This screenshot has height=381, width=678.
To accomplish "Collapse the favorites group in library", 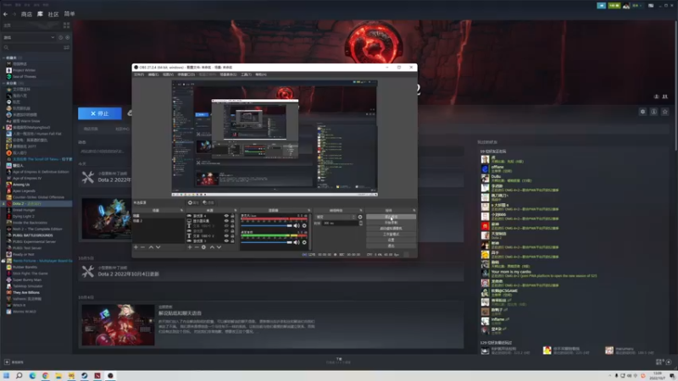I will 4,58.
